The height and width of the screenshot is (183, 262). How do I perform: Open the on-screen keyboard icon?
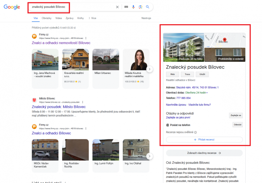tap(126, 7)
